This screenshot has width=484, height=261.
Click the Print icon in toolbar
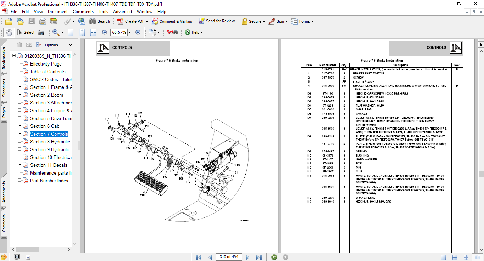coord(43,21)
